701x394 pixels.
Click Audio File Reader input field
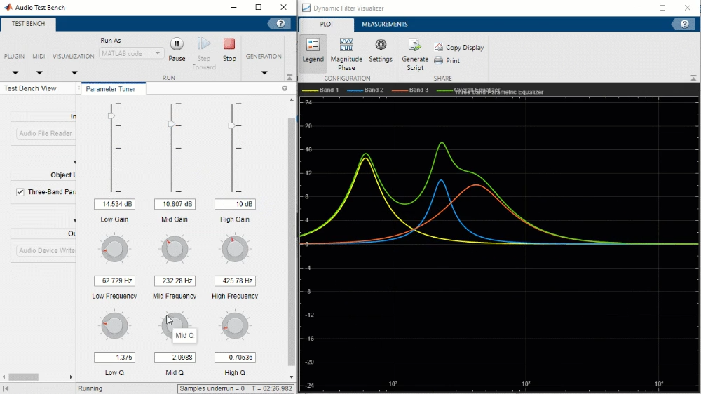[x=46, y=133]
